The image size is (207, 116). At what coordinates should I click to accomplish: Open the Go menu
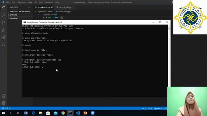[36, 2]
